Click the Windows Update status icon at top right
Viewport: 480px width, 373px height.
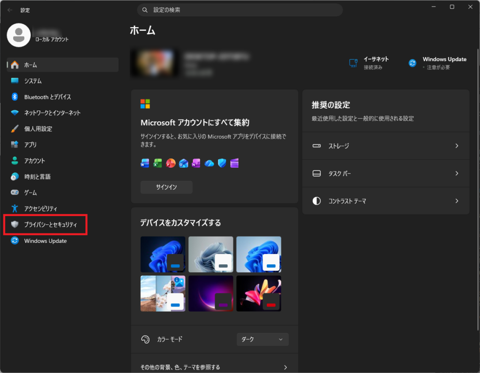pyautogui.click(x=412, y=63)
